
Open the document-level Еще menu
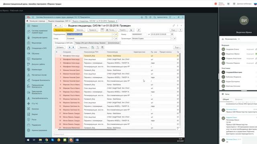[x=173, y=30]
